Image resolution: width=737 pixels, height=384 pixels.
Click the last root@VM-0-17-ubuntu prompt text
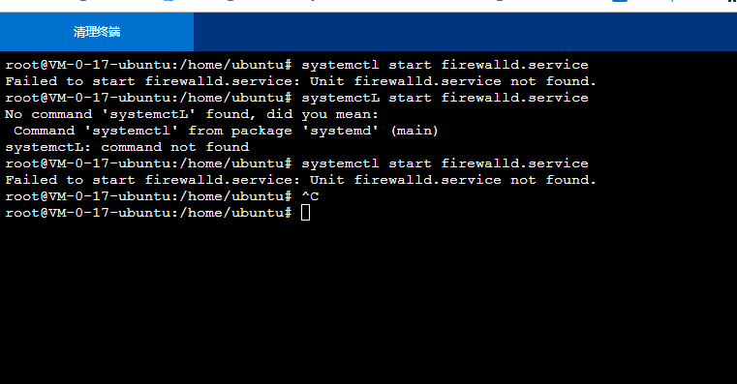coord(148,213)
